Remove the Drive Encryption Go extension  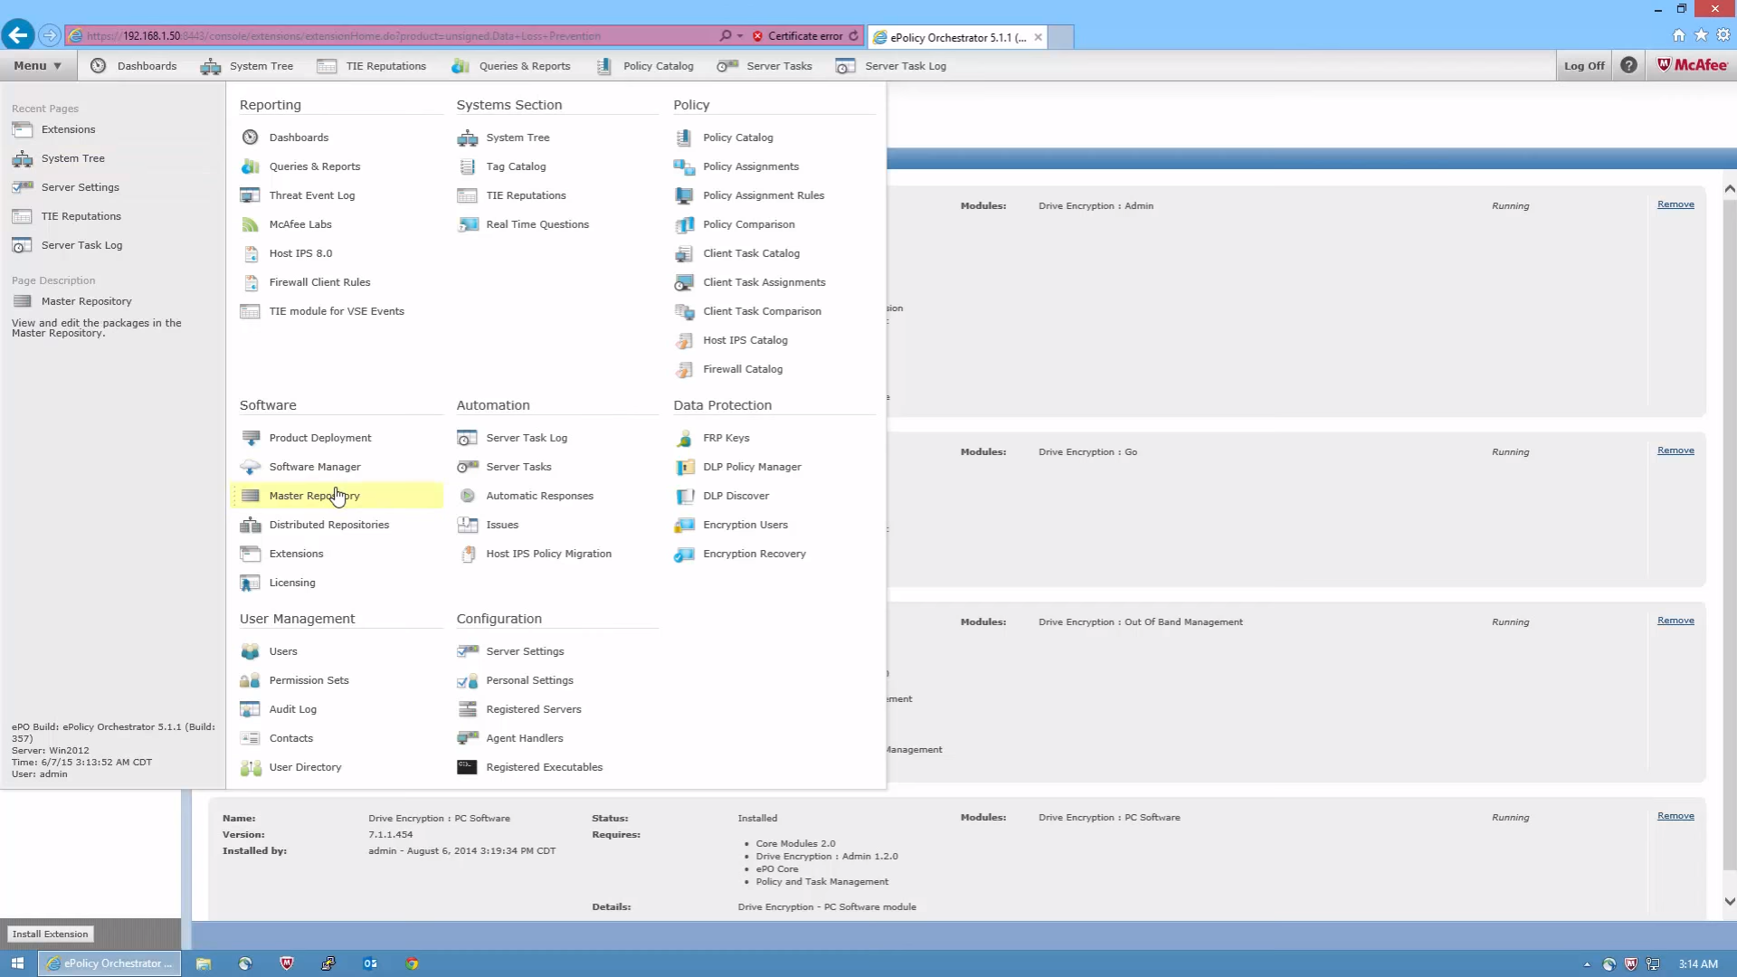[x=1675, y=451]
